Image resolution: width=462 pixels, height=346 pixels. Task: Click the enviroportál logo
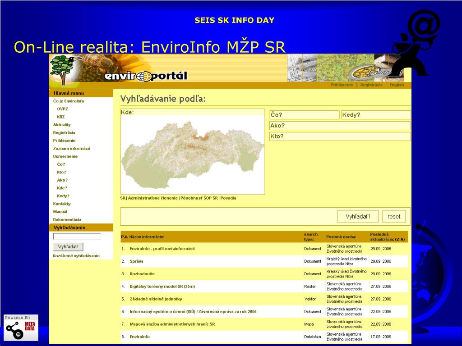[x=146, y=76]
